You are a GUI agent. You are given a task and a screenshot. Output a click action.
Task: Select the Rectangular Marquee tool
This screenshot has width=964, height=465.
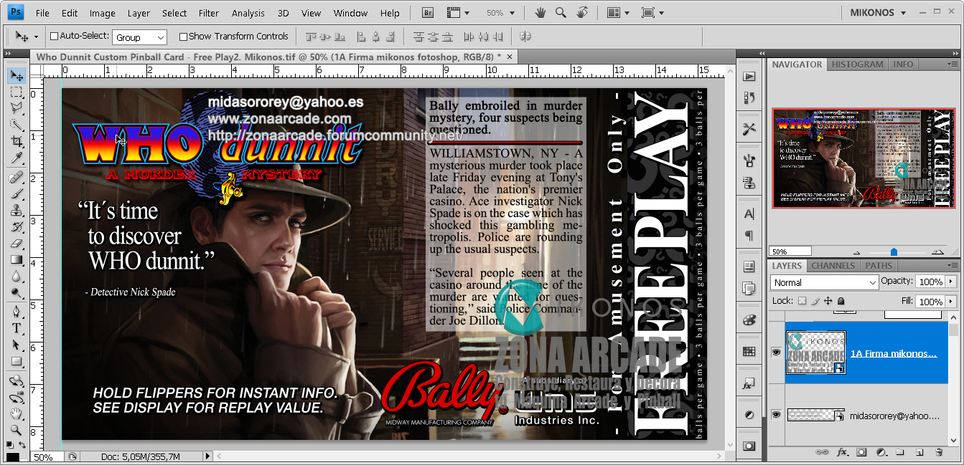coord(16,92)
